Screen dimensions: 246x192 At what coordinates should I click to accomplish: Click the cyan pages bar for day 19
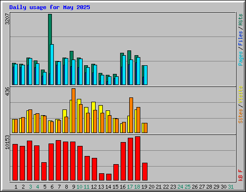146,75
